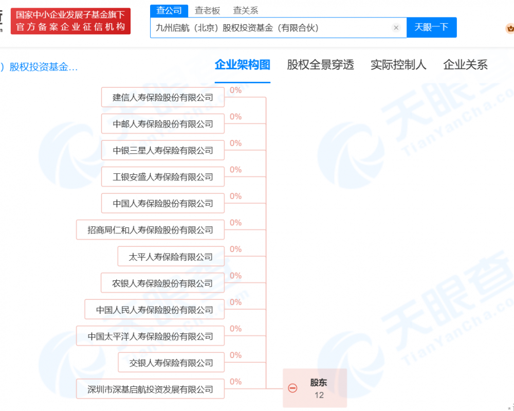Collapse the 股东 node with minus icon
Viewport: 514px width, 411px height.
tap(292, 388)
